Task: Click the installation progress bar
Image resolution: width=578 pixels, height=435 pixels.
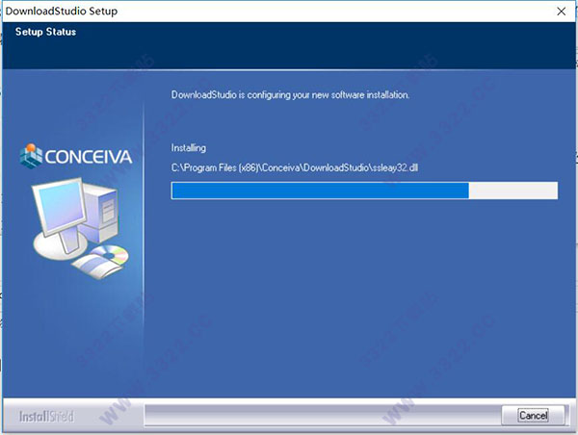Action: click(364, 191)
